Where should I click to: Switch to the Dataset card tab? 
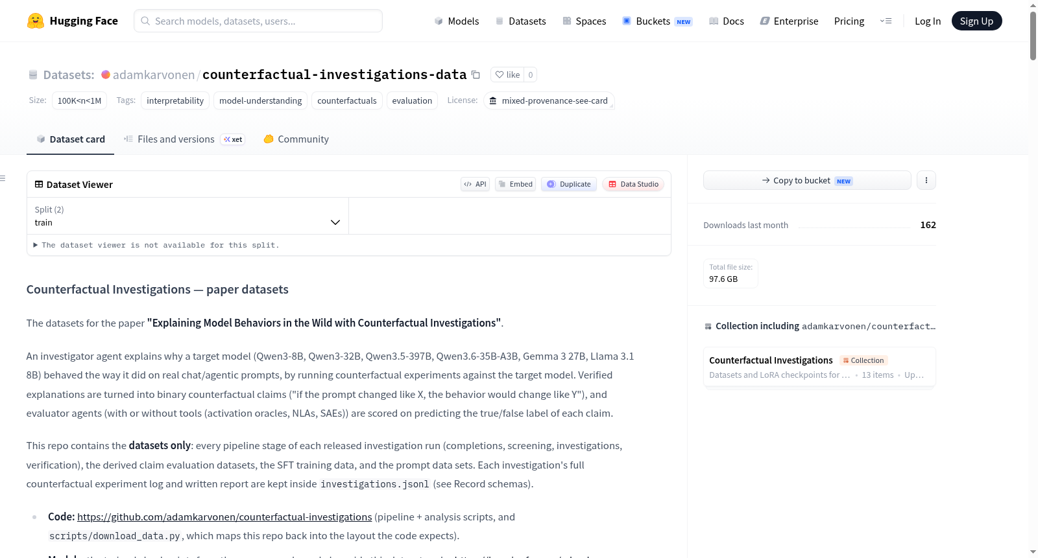(71, 139)
